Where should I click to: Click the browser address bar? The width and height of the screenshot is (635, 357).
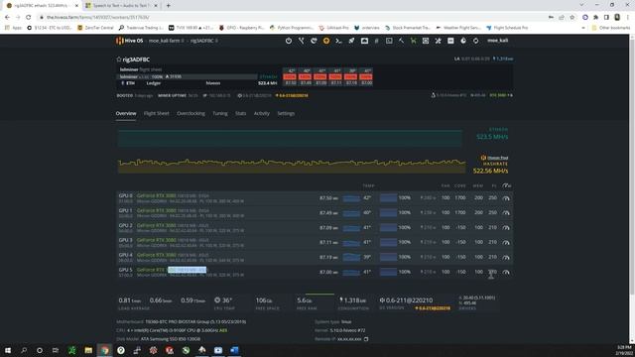click(x=292, y=18)
